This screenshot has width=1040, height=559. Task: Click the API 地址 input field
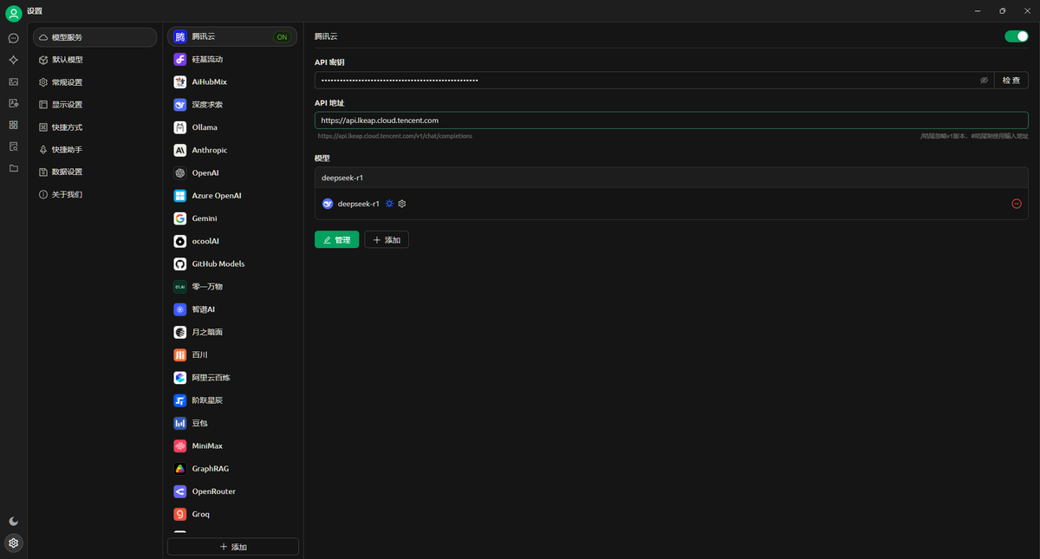(672, 120)
